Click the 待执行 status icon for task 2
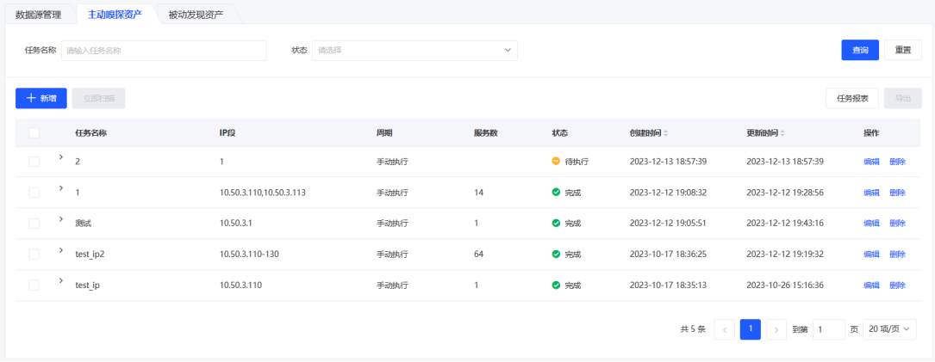 coord(556,162)
